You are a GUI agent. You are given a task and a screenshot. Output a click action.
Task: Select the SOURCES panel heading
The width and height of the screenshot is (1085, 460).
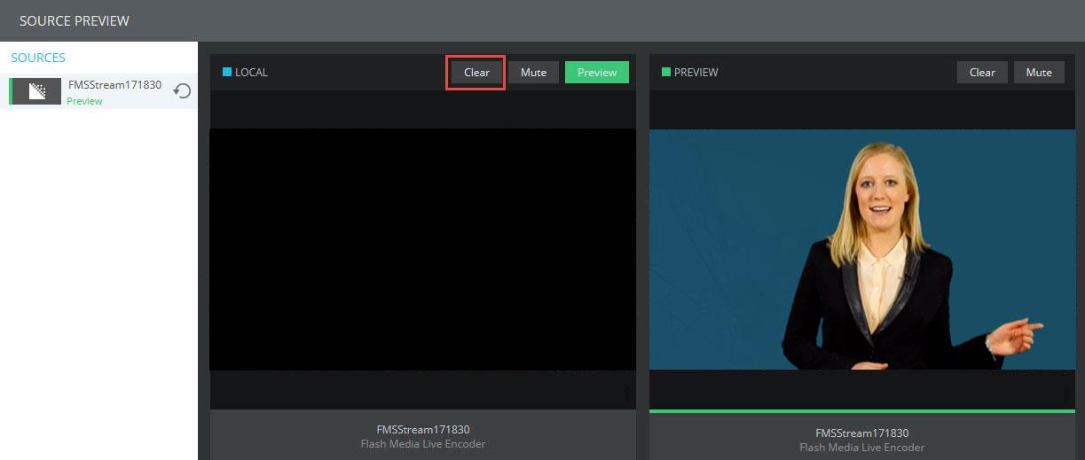38,58
